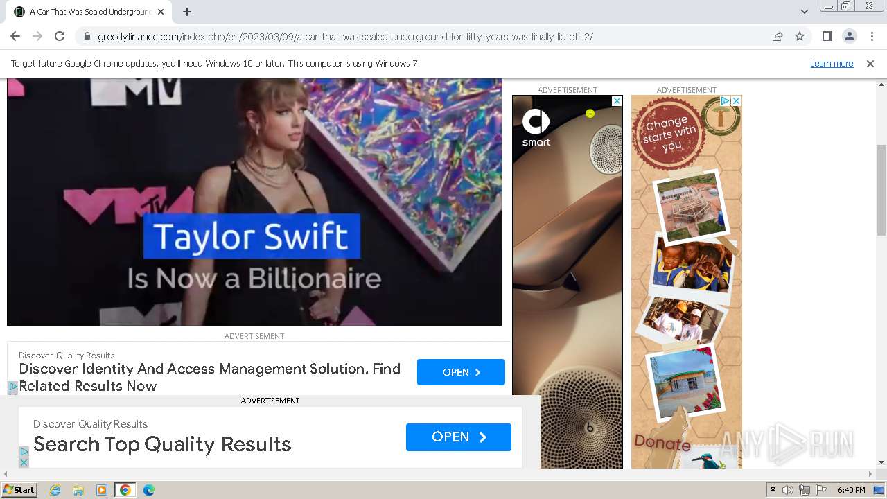This screenshot has height=499, width=887.
Task: Open the Action Center flag icon
Action: point(821,490)
